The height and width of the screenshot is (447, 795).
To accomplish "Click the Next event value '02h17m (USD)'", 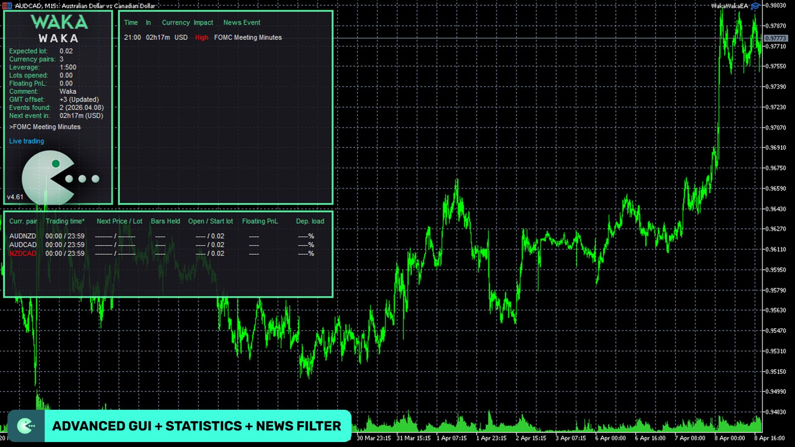I will point(81,116).
